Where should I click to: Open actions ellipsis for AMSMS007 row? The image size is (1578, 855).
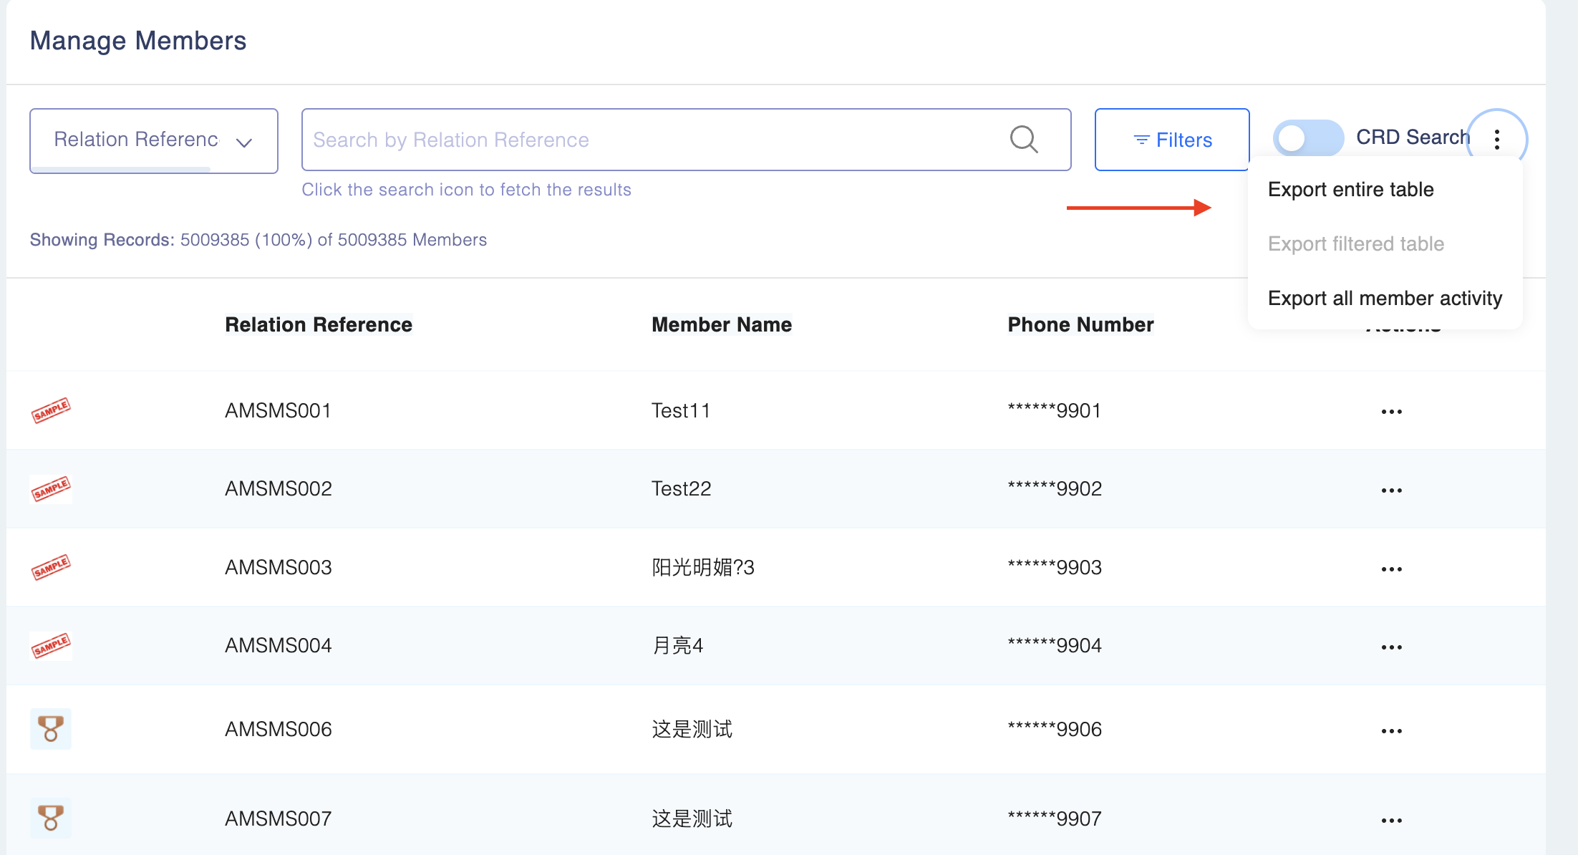(x=1391, y=821)
